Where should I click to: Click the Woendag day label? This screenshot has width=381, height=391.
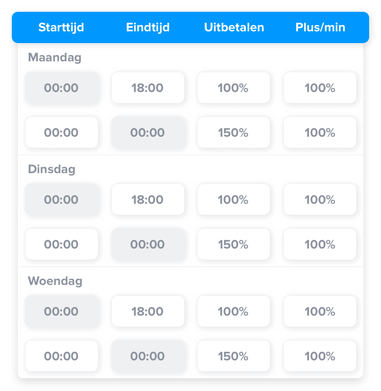tap(55, 281)
